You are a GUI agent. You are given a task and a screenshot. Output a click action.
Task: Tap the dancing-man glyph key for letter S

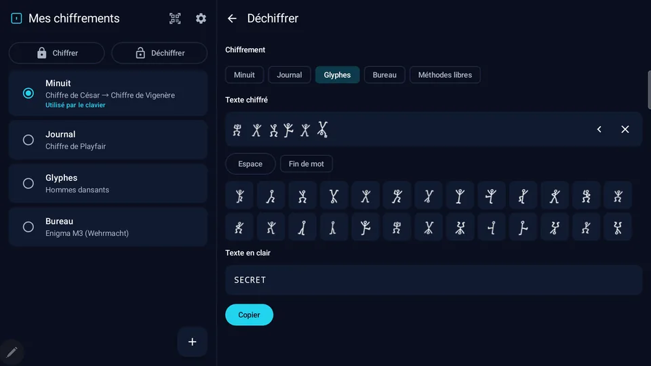click(x=397, y=228)
